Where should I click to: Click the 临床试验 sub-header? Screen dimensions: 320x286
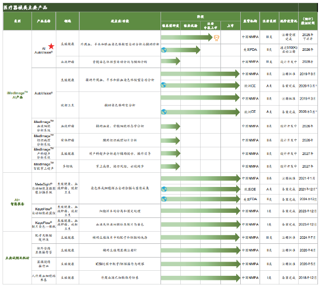190,26
